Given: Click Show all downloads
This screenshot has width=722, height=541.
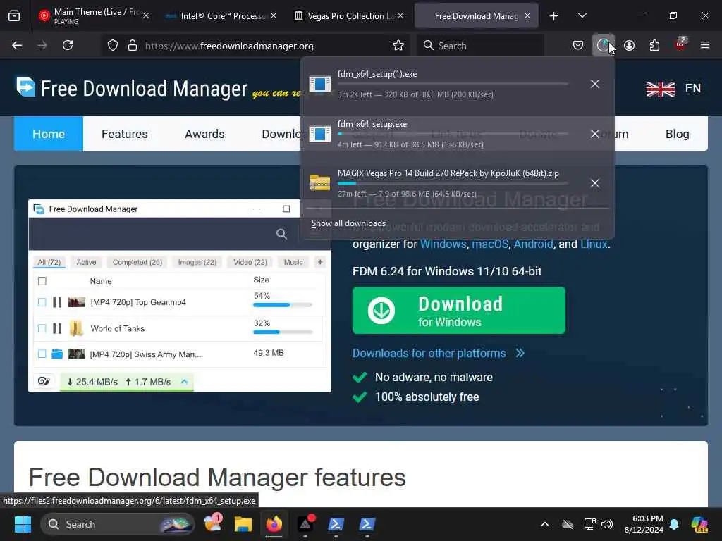Looking at the screenshot, I should click(x=348, y=223).
